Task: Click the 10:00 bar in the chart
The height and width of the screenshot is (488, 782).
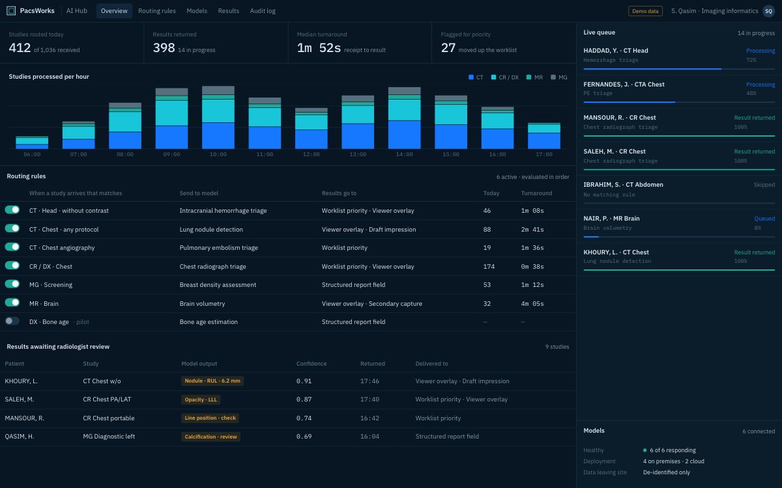Action: (x=218, y=118)
